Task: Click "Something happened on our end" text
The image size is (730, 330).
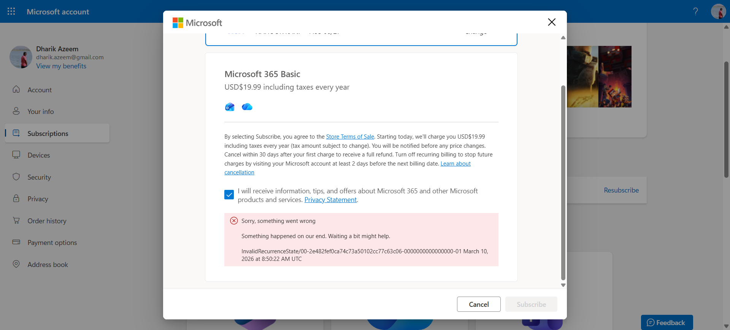Action: point(316,236)
